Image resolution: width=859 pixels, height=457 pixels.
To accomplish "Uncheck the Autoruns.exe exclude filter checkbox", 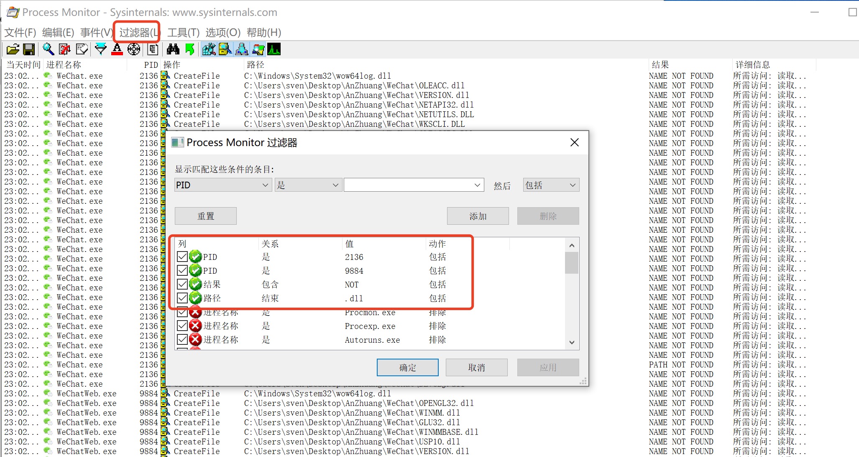I will point(182,339).
